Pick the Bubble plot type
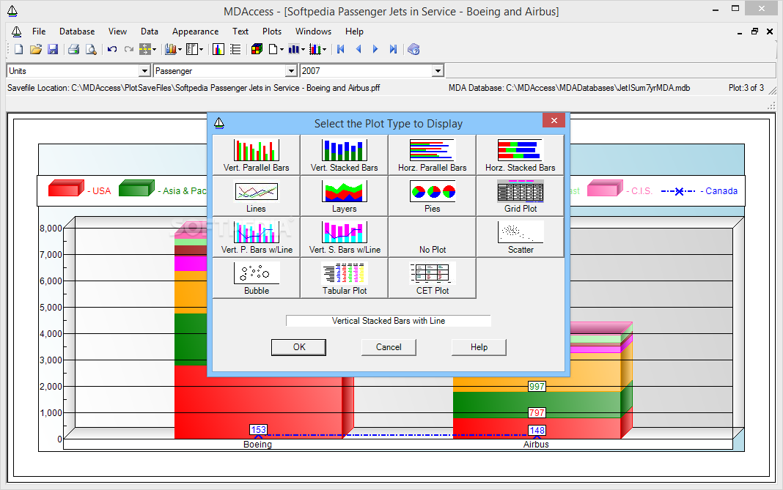 [x=256, y=278]
